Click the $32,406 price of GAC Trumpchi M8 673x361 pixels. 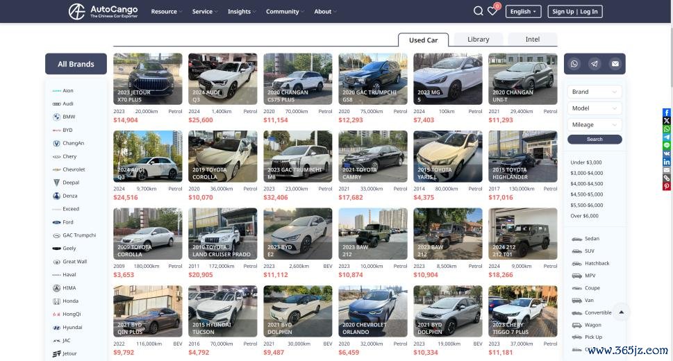coord(276,197)
